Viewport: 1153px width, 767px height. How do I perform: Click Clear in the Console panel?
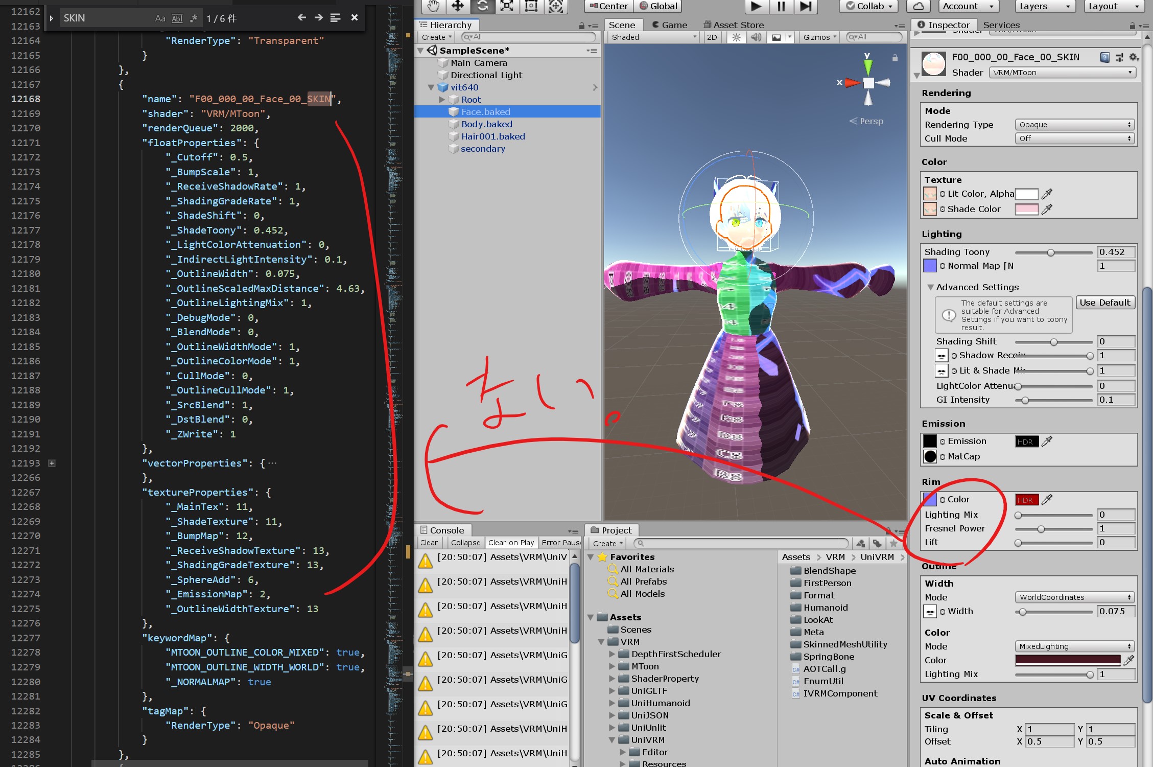429,542
